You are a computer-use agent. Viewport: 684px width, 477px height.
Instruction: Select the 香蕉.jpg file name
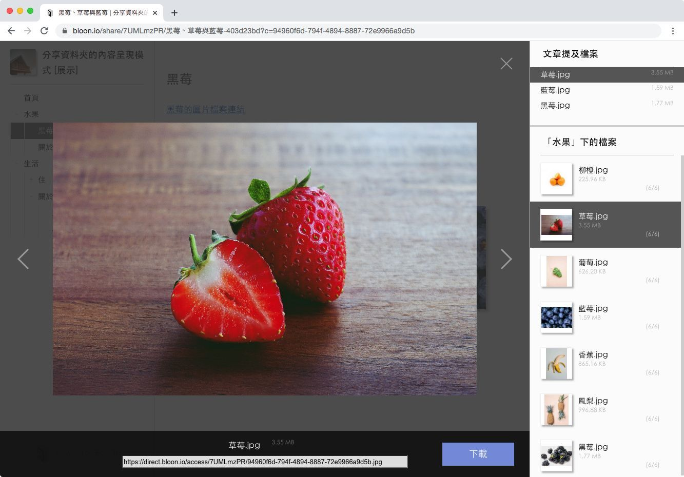tap(593, 354)
